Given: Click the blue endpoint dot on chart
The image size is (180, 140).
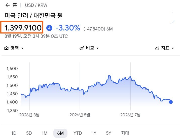Looking at the screenshot, I should (x=171, y=102).
